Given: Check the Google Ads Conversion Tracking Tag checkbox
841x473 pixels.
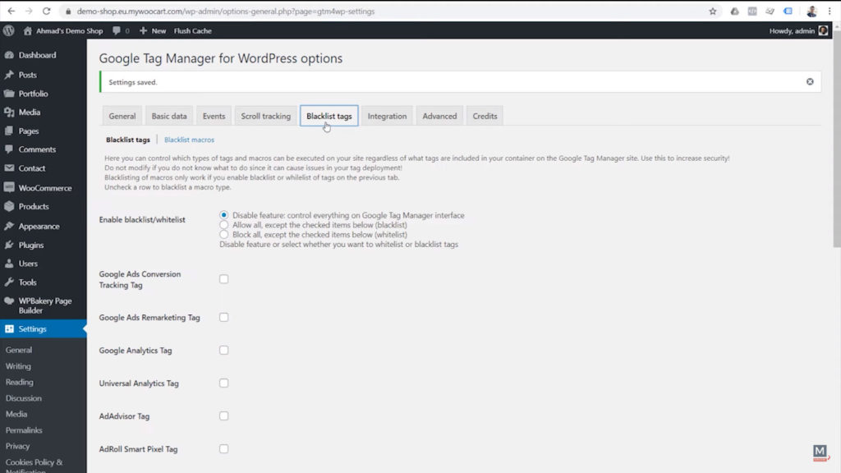Looking at the screenshot, I should 224,278.
